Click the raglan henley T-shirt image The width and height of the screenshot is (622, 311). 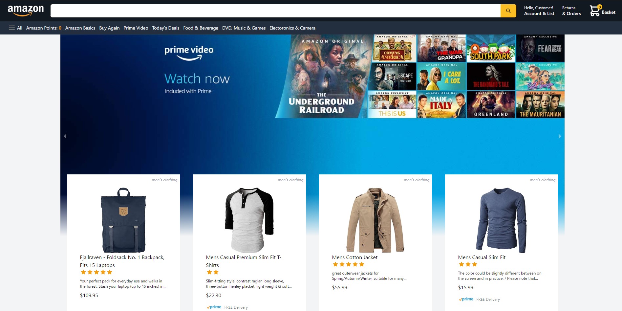[249, 220]
